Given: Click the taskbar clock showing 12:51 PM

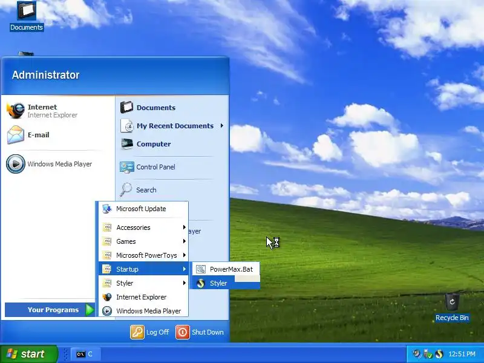Looking at the screenshot, I should [x=462, y=354].
